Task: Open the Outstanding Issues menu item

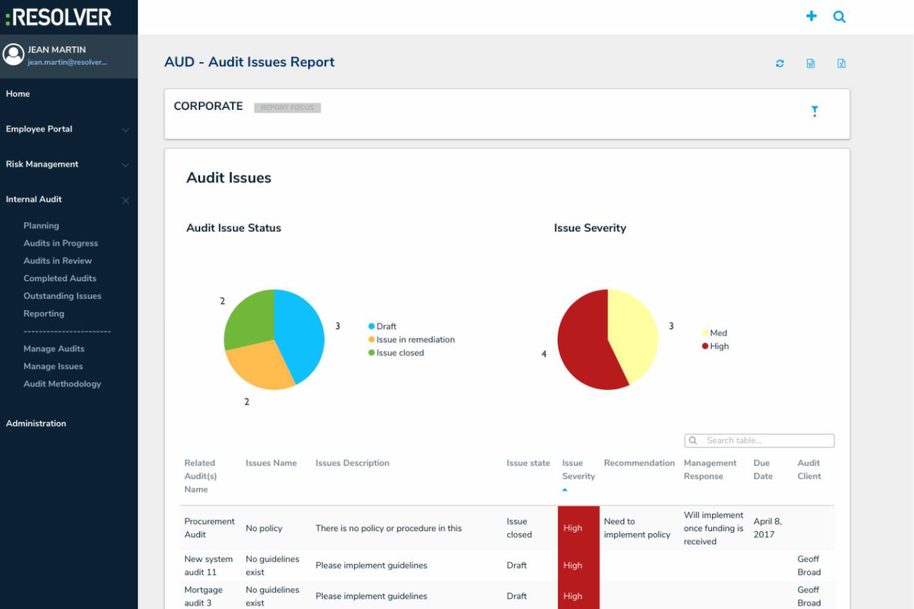Action: click(62, 296)
